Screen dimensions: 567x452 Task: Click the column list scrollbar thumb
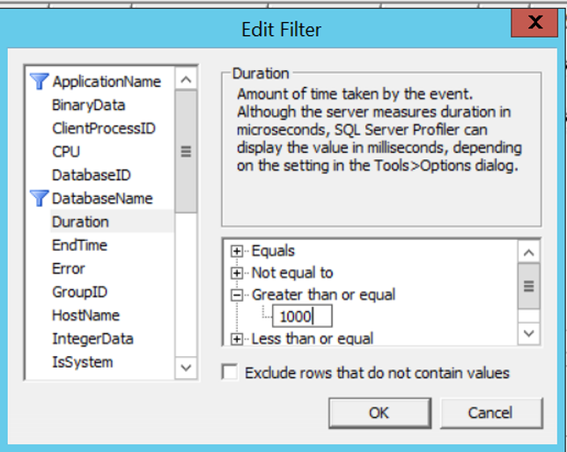(186, 151)
